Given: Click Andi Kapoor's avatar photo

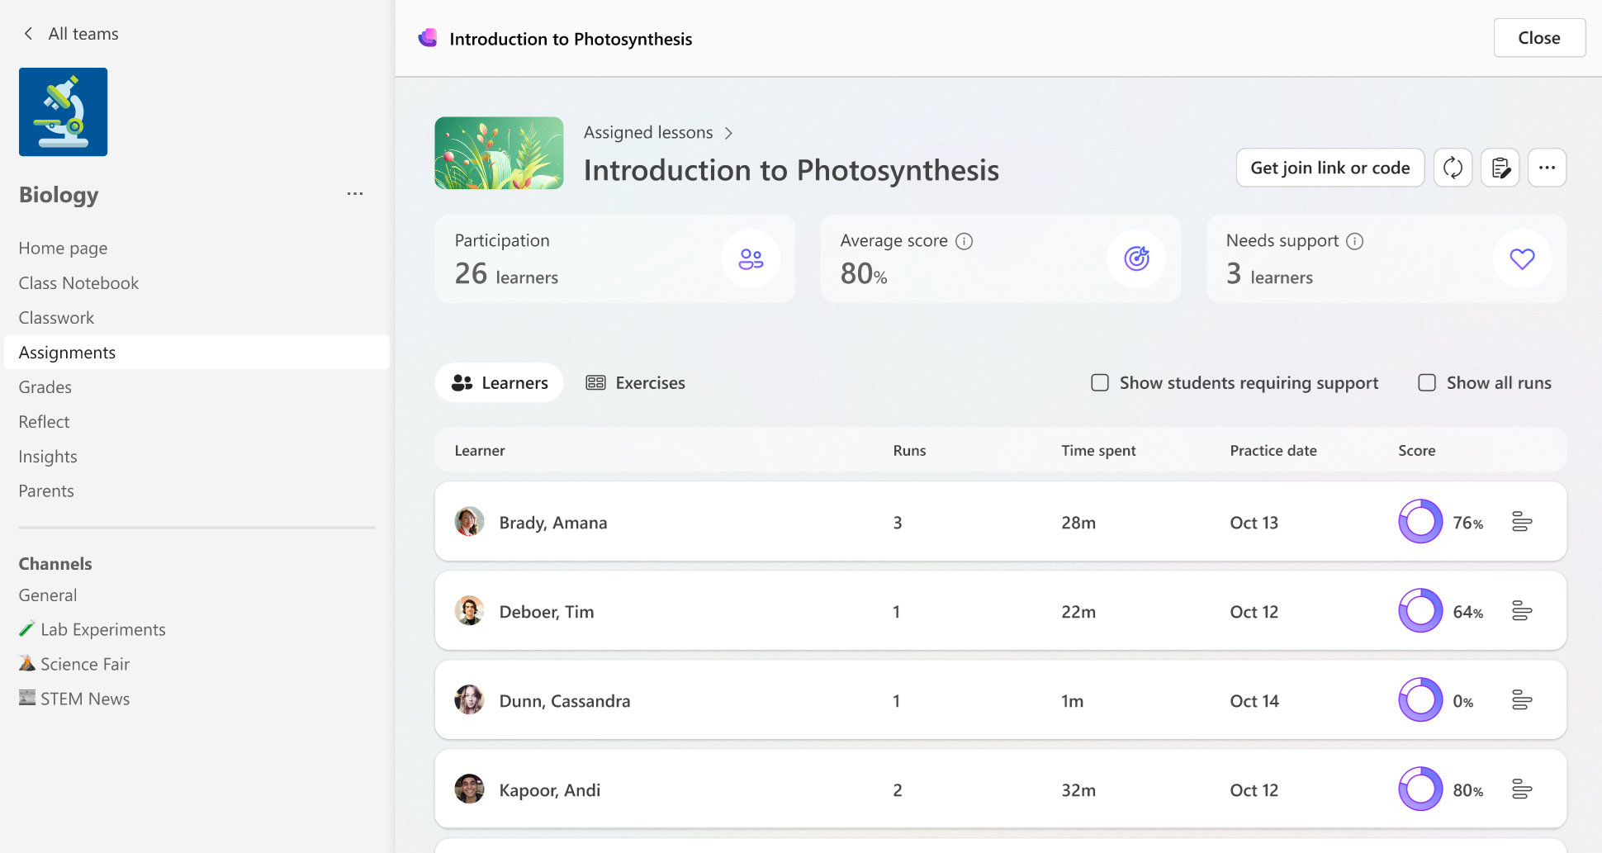Looking at the screenshot, I should click(x=470, y=789).
